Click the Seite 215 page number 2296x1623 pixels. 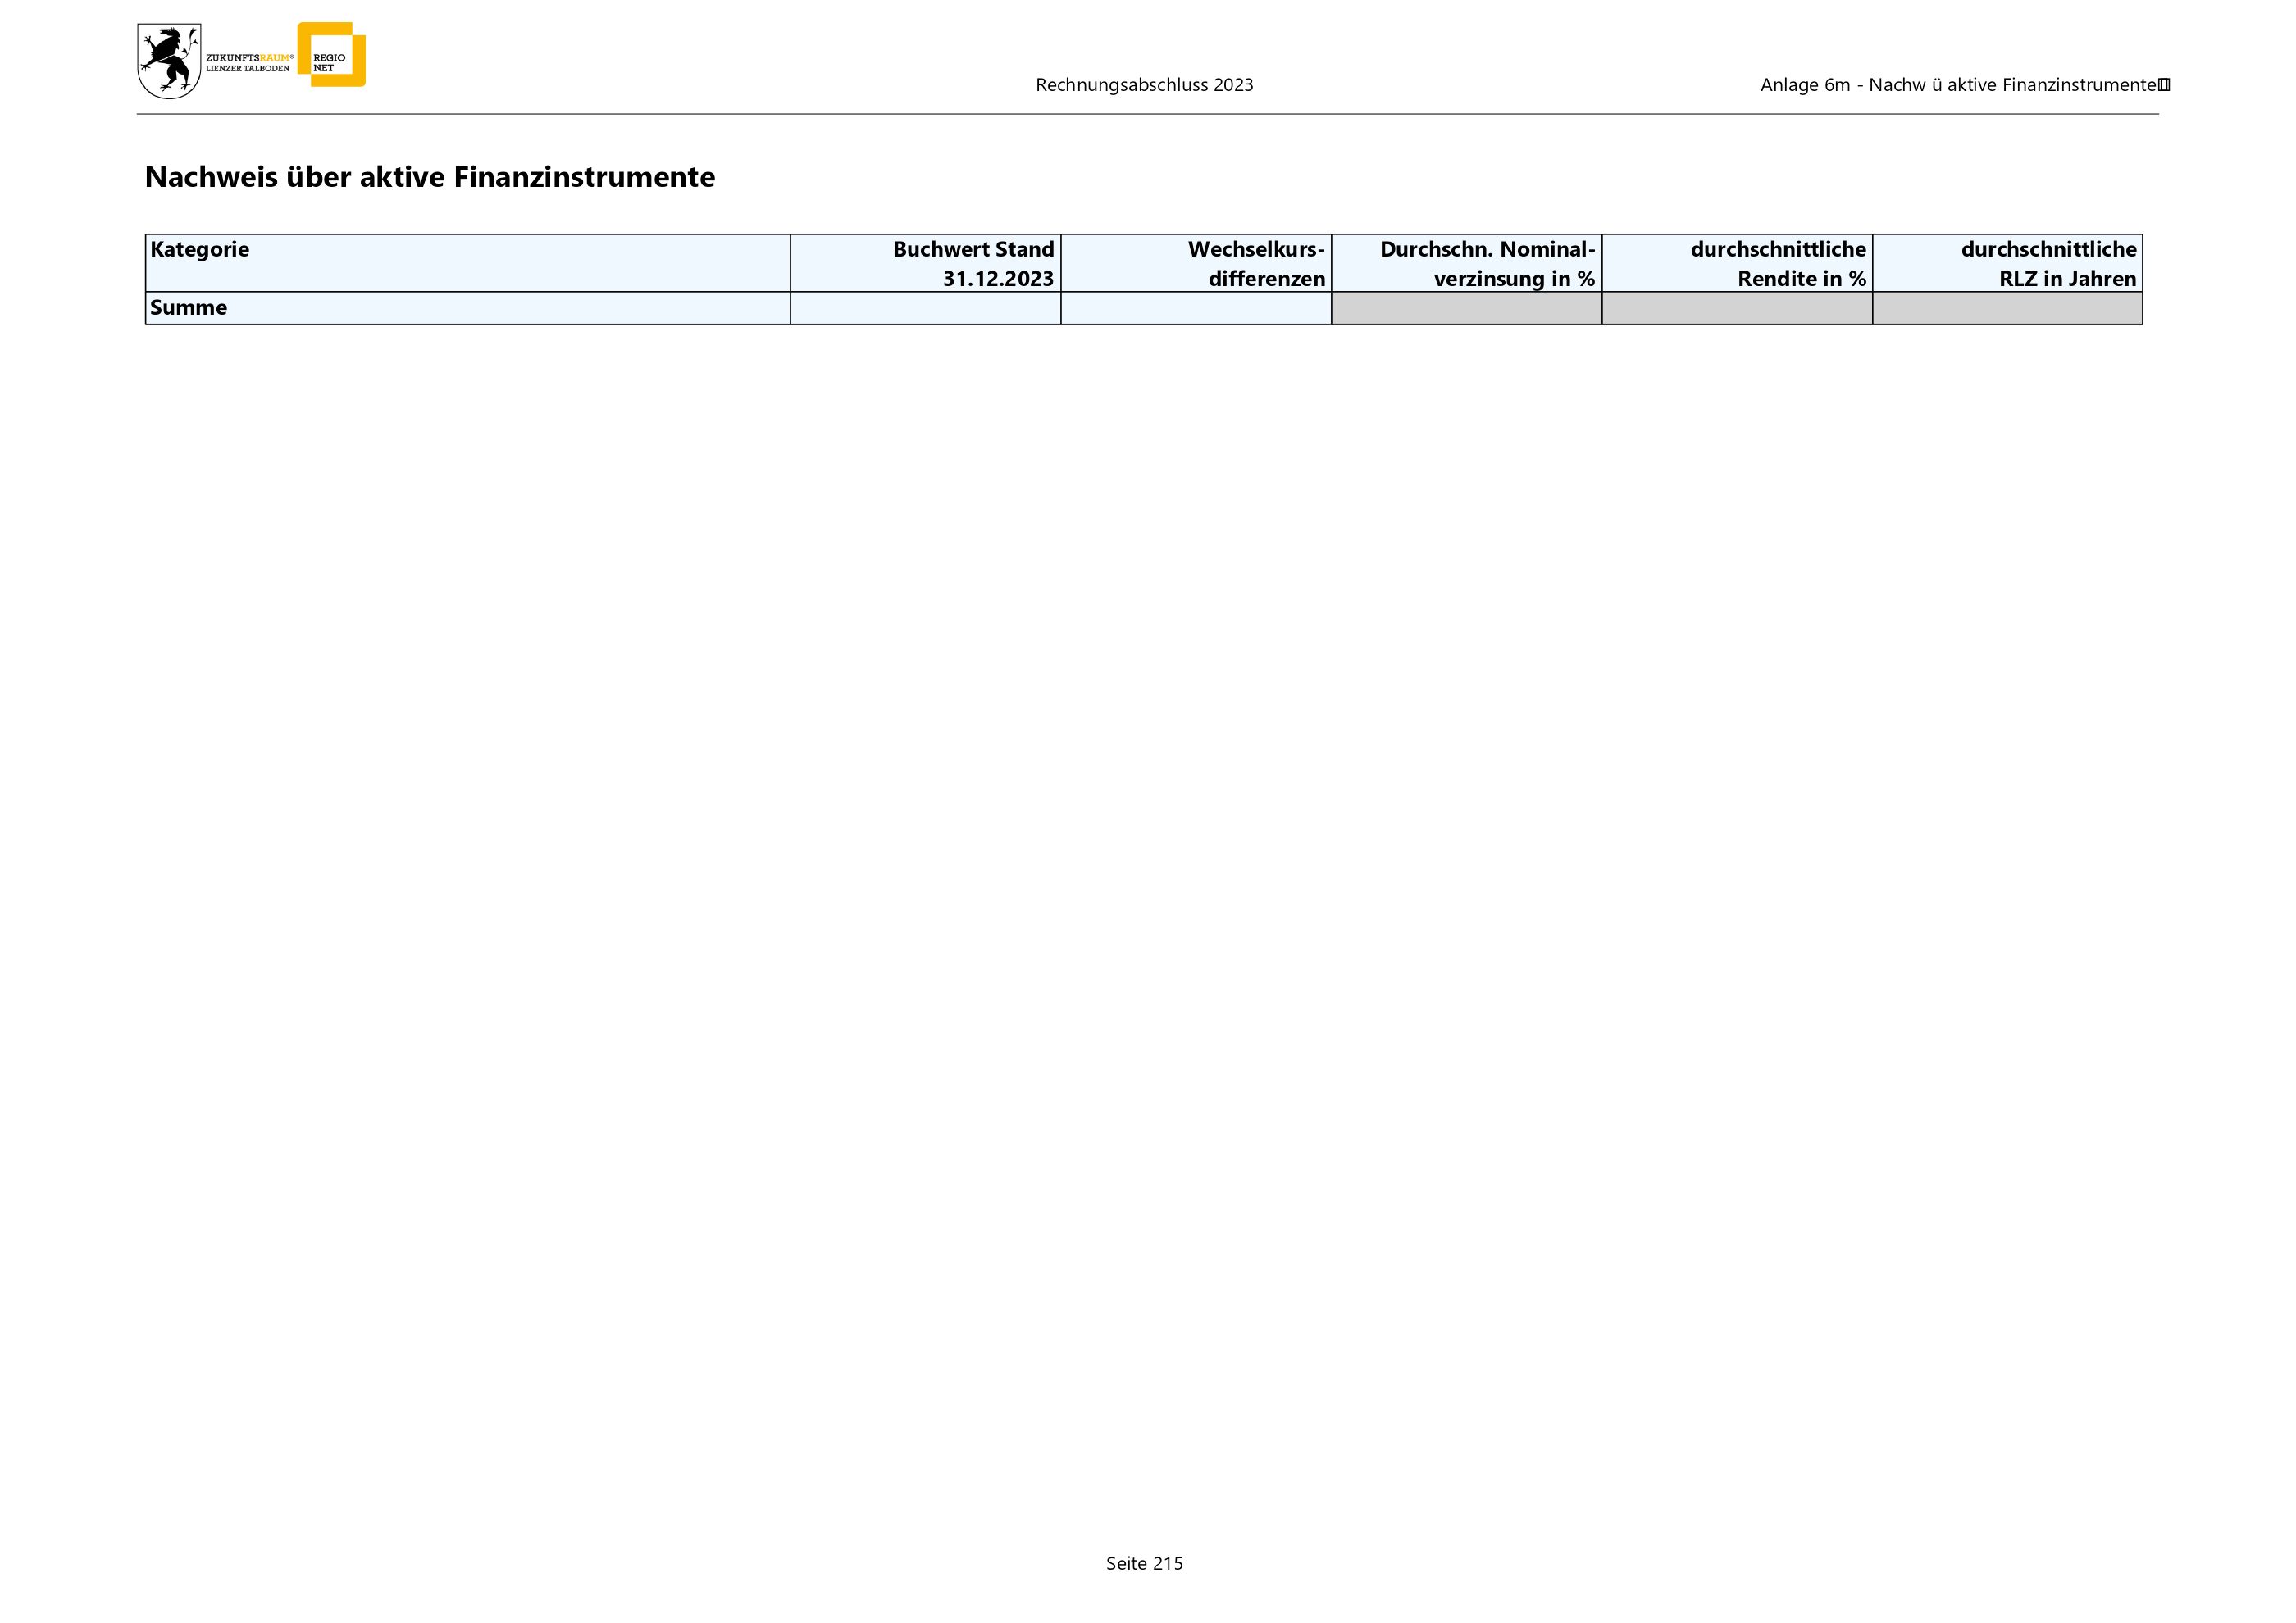click(x=1144, y=1563)
